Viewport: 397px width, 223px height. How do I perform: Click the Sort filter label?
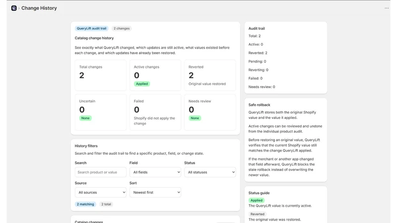click(133, 183)
